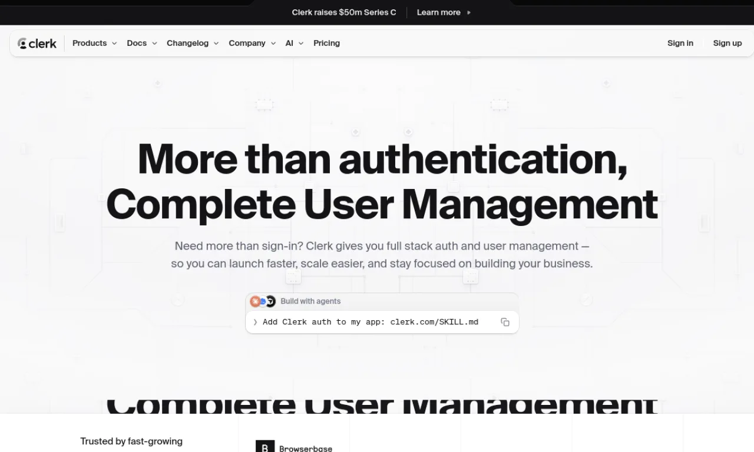The width and height of the screenshot is (754, 452).
Task: Copy the Clerk SKILL.md agent prompt
Action: pos(505,322)
